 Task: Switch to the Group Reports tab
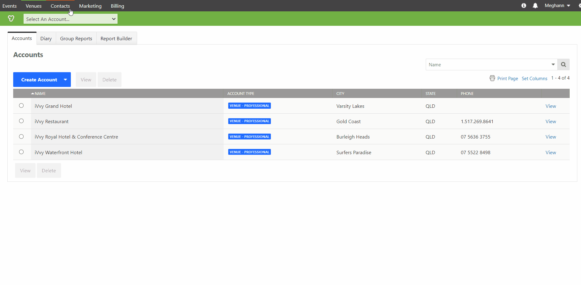click(76, 39)
